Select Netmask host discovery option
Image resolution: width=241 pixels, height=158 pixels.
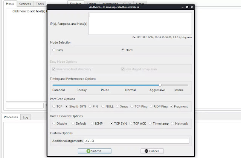(x=172, y=123)
